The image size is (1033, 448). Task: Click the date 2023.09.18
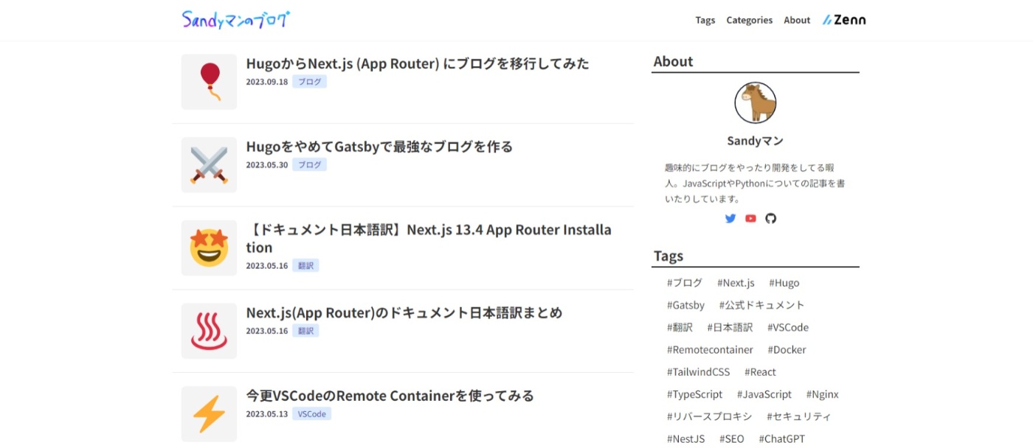267,82
